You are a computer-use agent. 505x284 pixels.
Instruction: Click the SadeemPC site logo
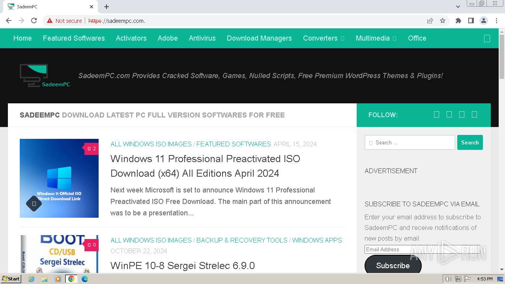[x=45, y=75]
